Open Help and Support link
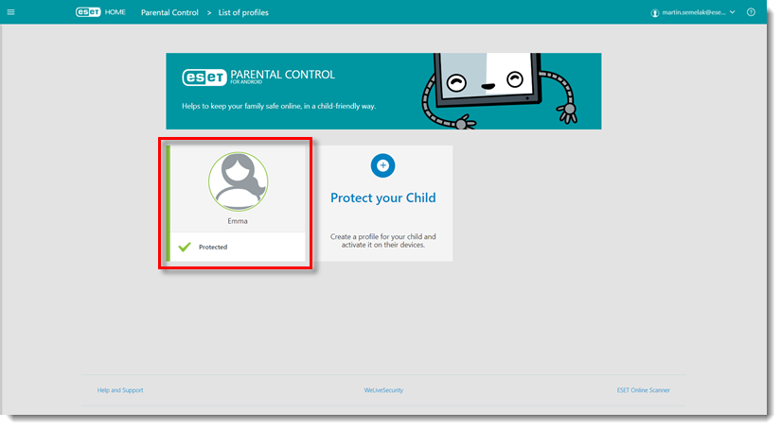781x429 pixels. click(120, 389)
